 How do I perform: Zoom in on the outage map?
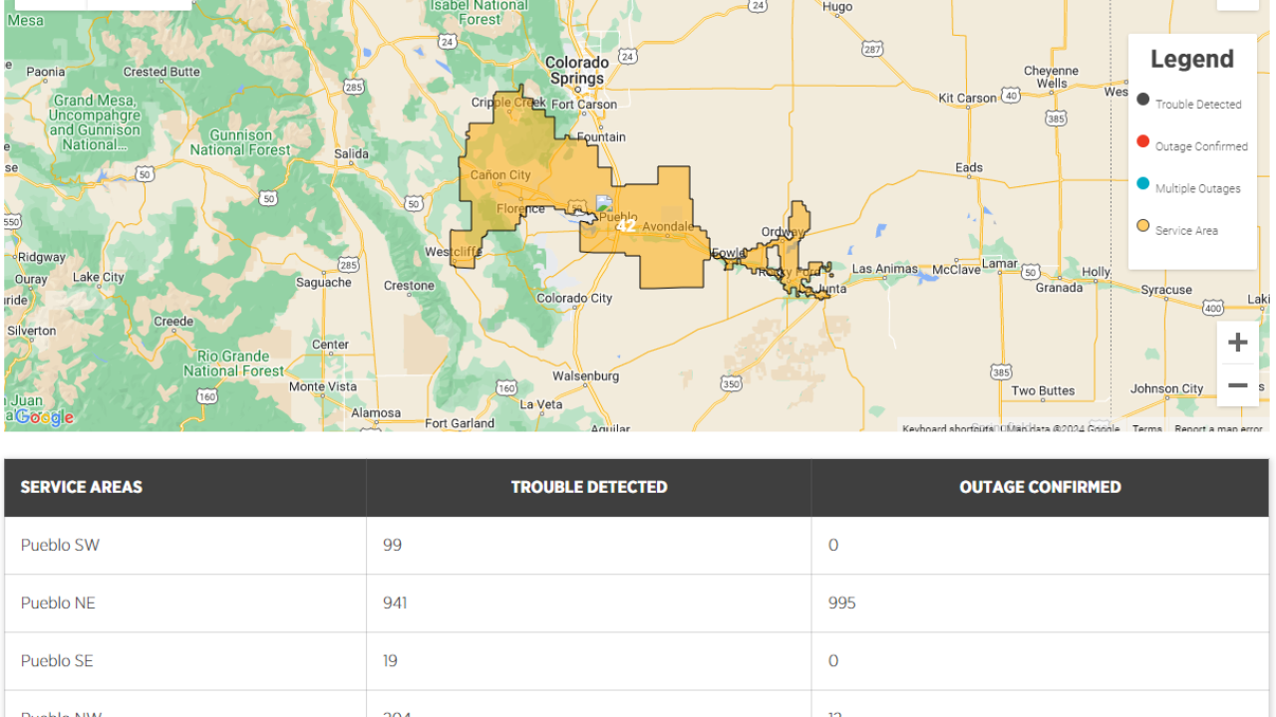click(x=1237, y=344)
